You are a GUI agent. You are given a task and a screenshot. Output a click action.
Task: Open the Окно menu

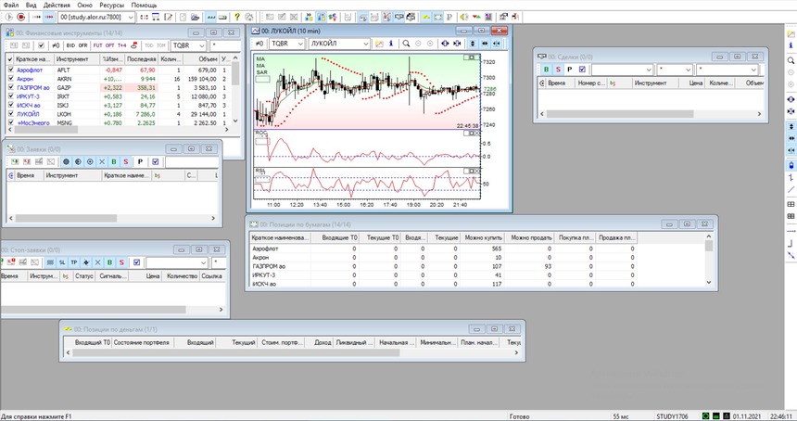click(x=85, y=5)
